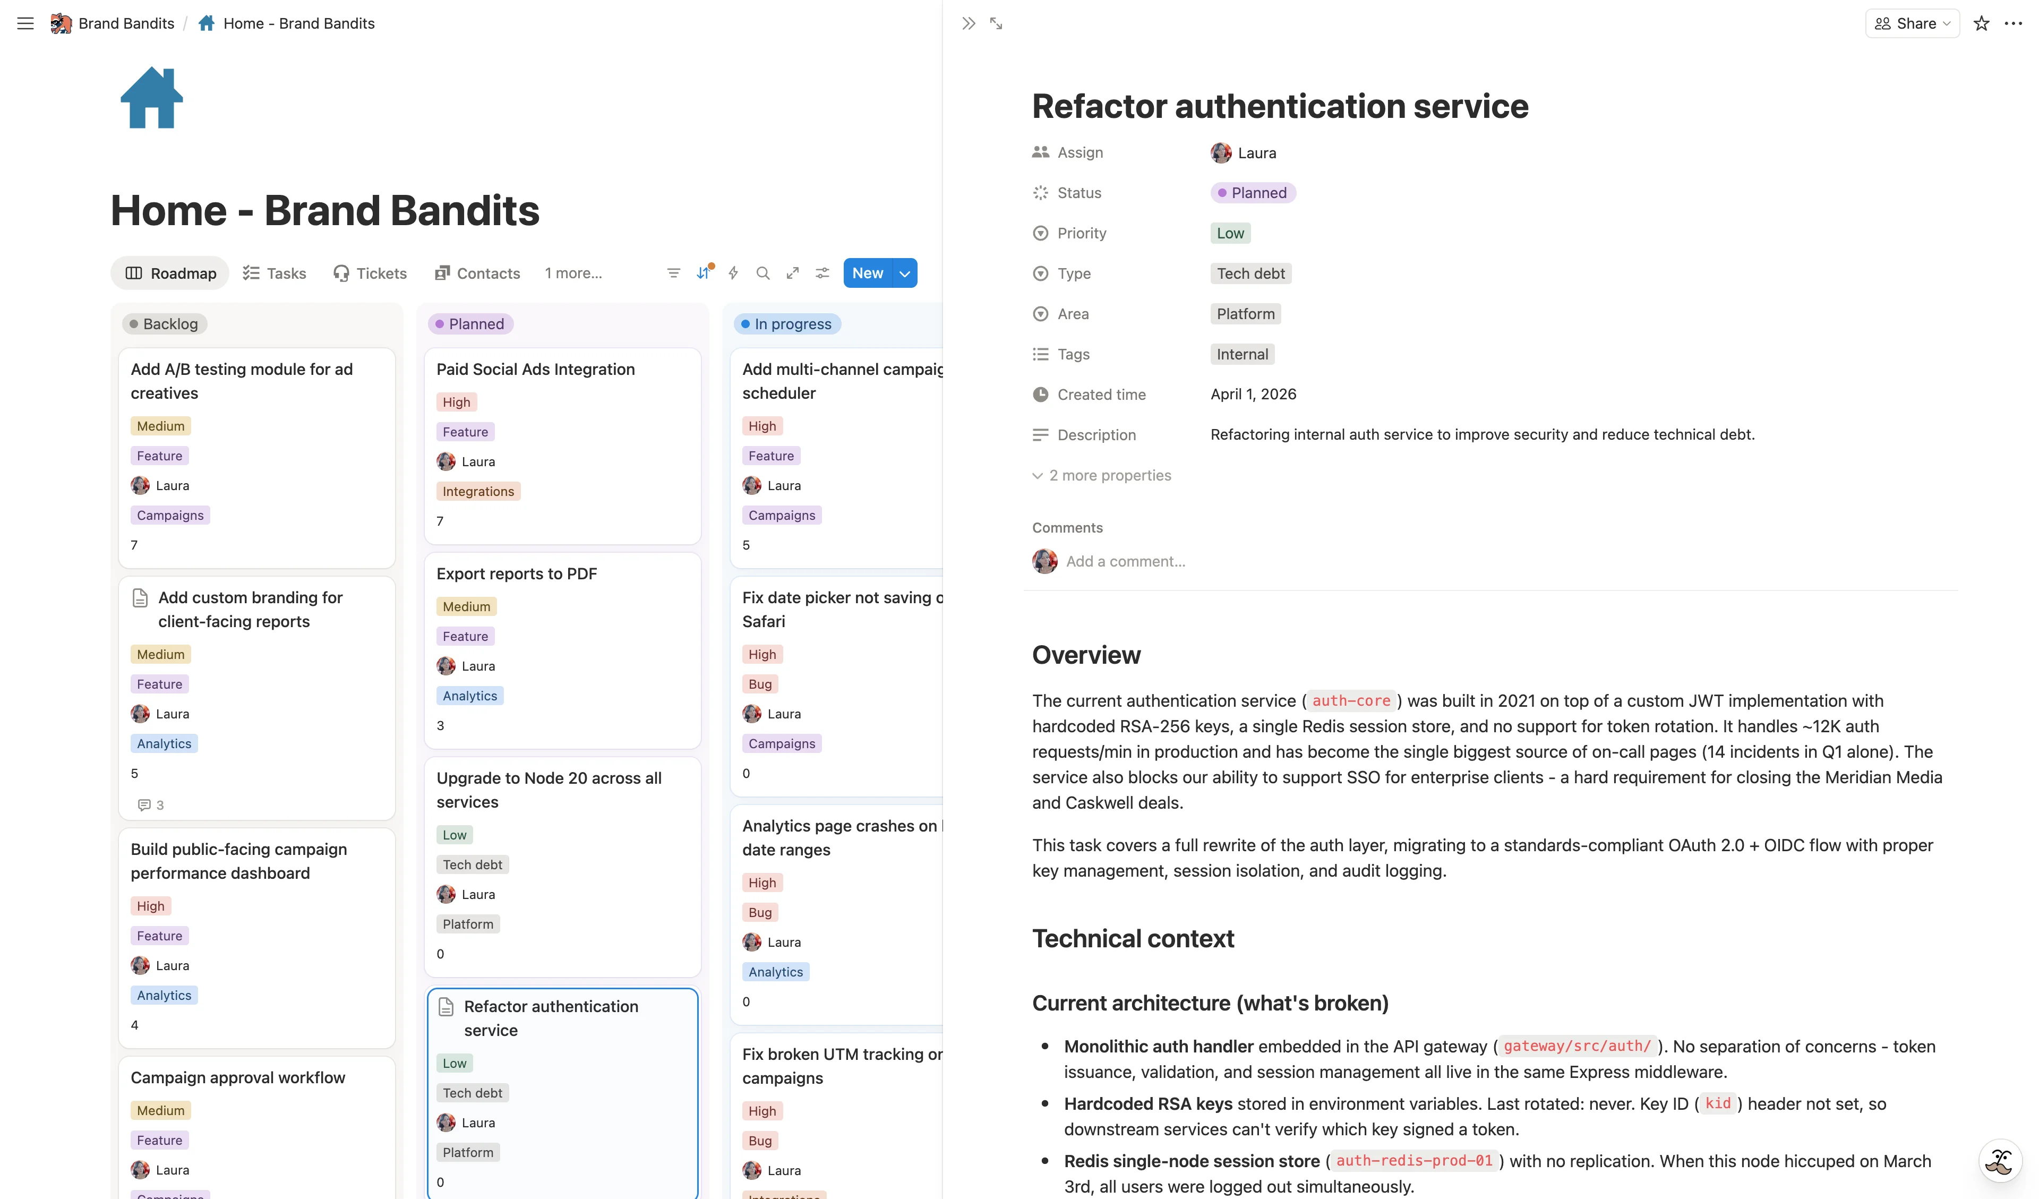Screen dimensions: 2039x1199
Task: Switch to the Tasks tab
Action: pos(275,272)
